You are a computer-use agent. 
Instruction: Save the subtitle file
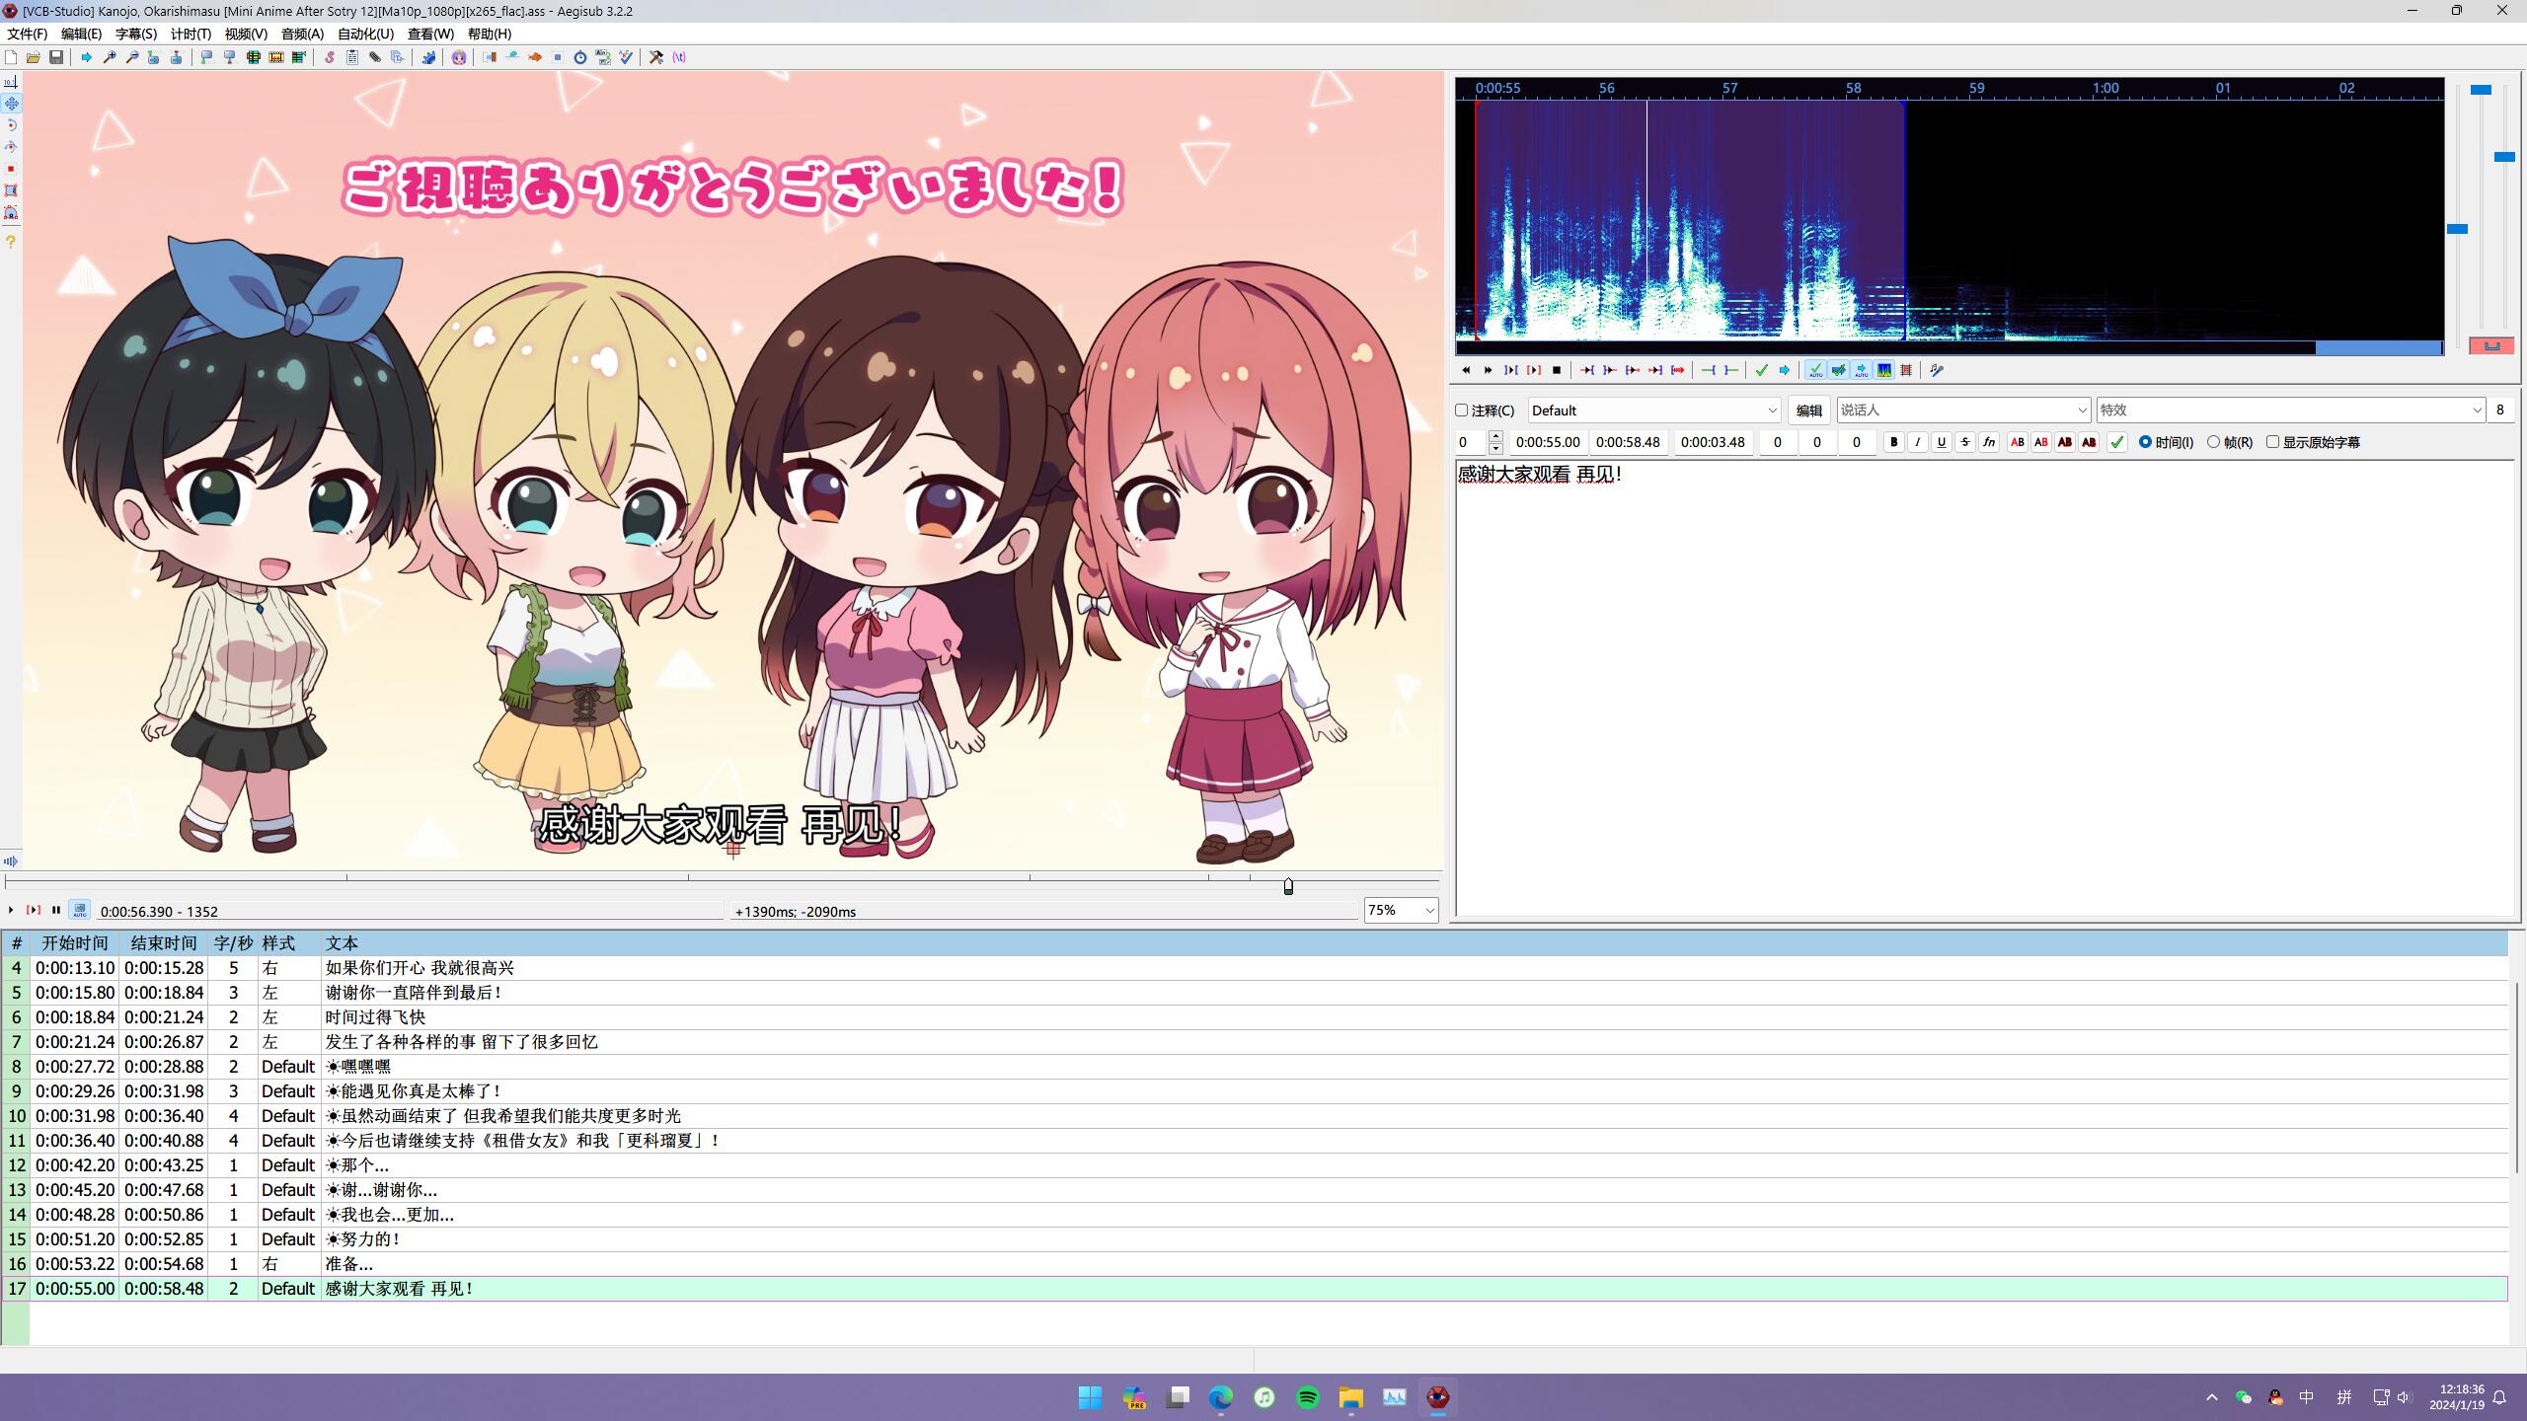(x=56, y=57)
